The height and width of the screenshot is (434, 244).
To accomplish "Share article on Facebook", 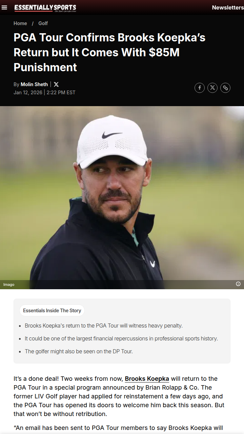I will pyautogui.click(x=200, y=88).
